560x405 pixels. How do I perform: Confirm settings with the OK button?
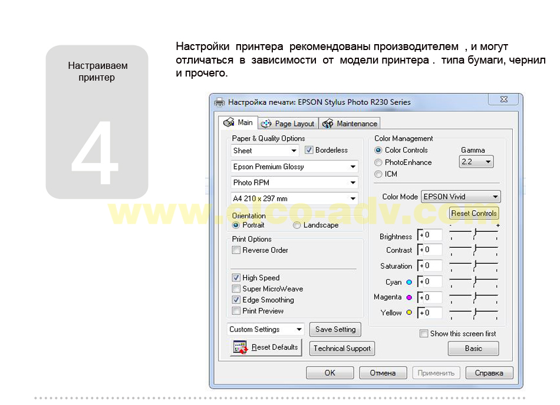pos(330,373)
